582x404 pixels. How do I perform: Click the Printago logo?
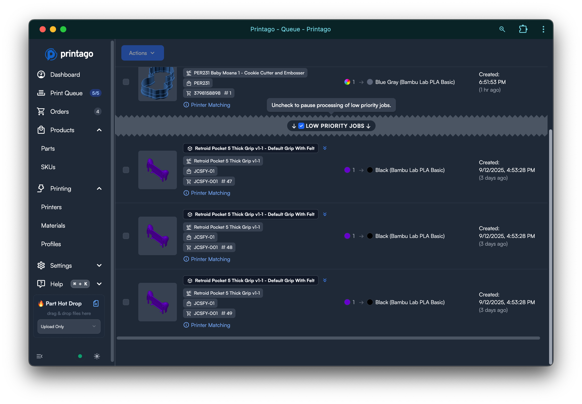coord(69,54)
